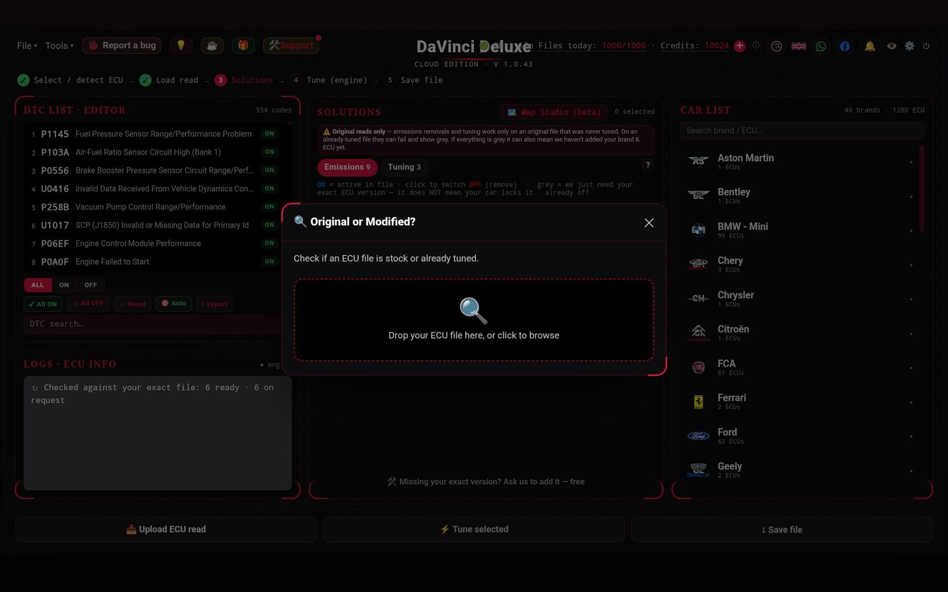This screenshot has height=592, width=948.
Task: Click the Report a bug button
Action: click(121, 46)
